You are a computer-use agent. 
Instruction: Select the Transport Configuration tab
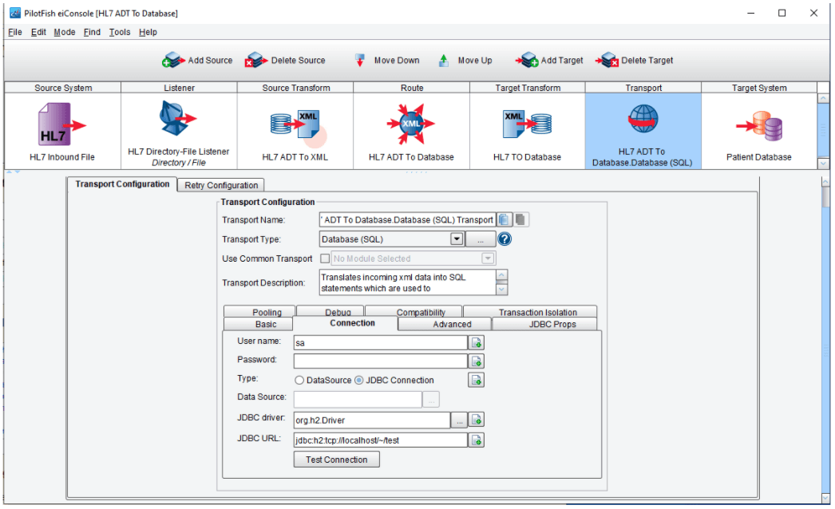pyautogui.click(x=122, y=184)
